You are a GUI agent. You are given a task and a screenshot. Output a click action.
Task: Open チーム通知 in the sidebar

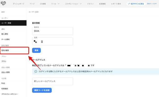click(x=13, y=39)
